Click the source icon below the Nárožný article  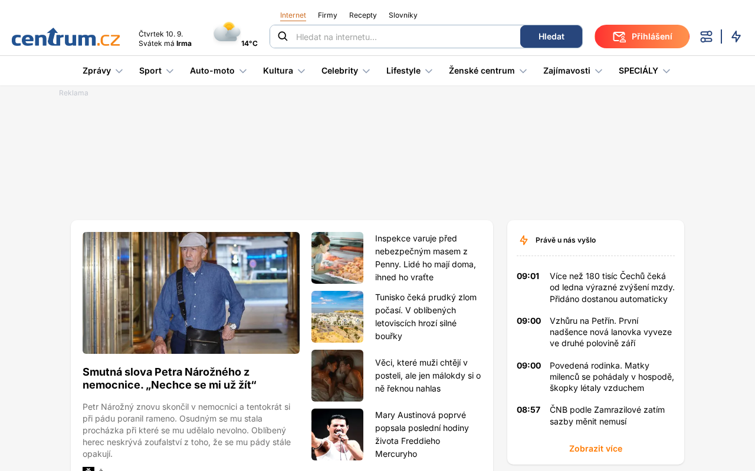(88, 469)
